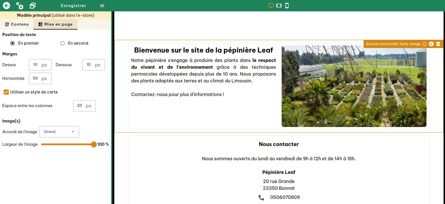Click the 100 % image width value
The height and width of the screenshot is (204, 445).
(x=103, y=144)
